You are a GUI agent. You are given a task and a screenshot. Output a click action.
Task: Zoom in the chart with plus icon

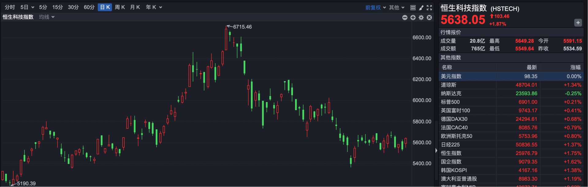[x=413, y=18]
